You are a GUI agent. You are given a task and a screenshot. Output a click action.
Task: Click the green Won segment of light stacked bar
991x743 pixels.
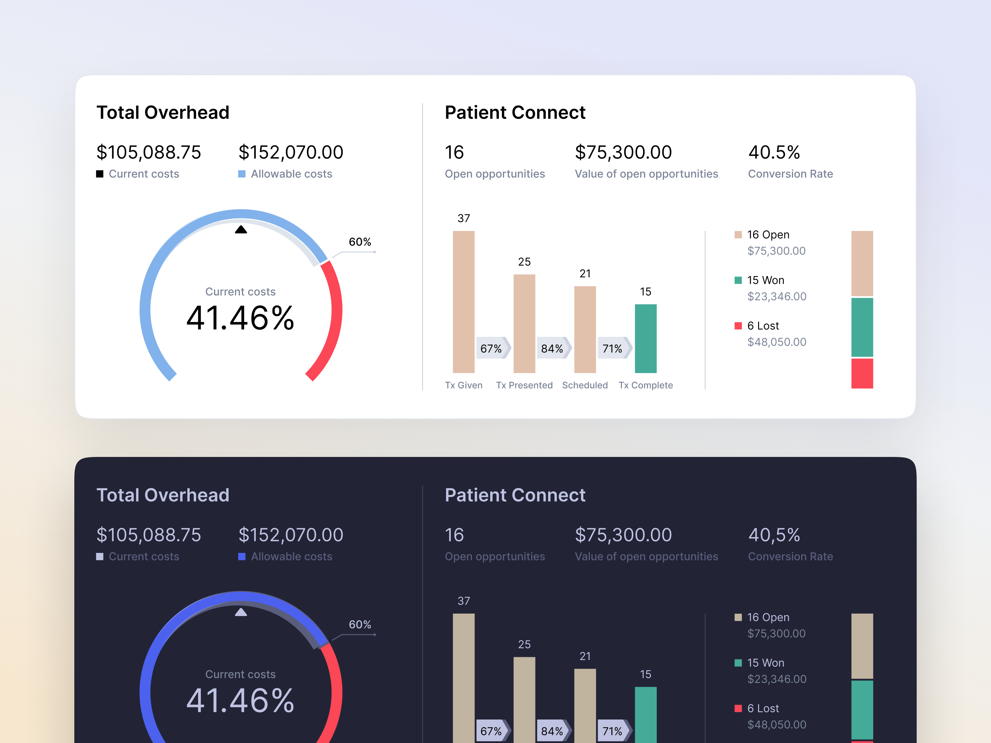[862, 327]
